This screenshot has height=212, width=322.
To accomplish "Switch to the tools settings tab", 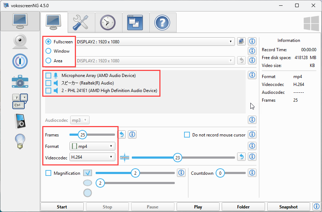I will click(x=81, y=23).
